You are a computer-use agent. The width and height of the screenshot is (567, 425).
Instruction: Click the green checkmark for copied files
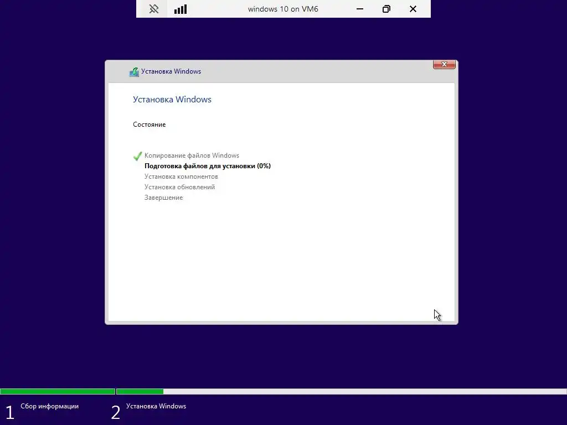point(137,156)
